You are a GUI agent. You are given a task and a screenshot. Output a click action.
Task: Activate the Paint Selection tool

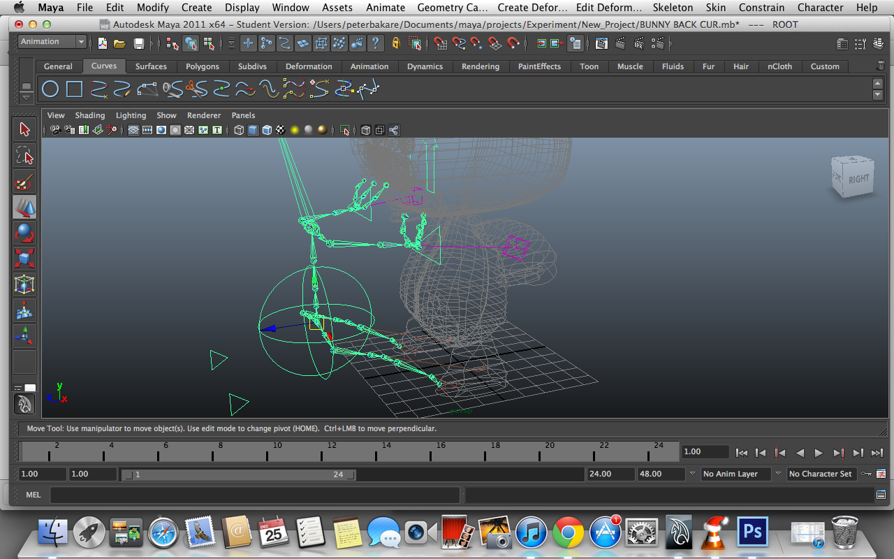24,182
